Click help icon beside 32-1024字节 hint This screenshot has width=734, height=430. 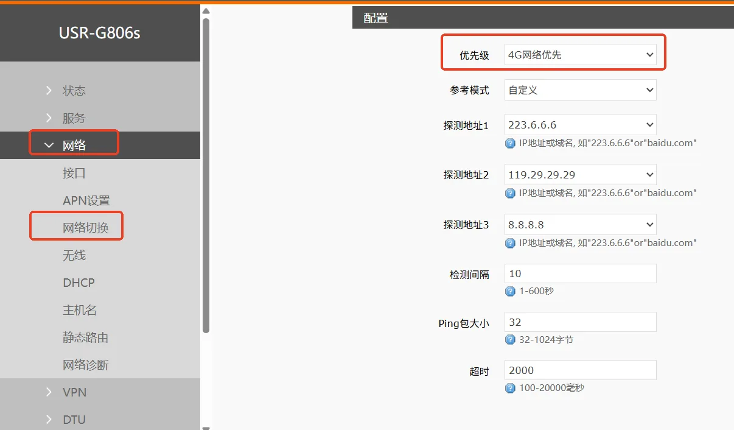511,340
